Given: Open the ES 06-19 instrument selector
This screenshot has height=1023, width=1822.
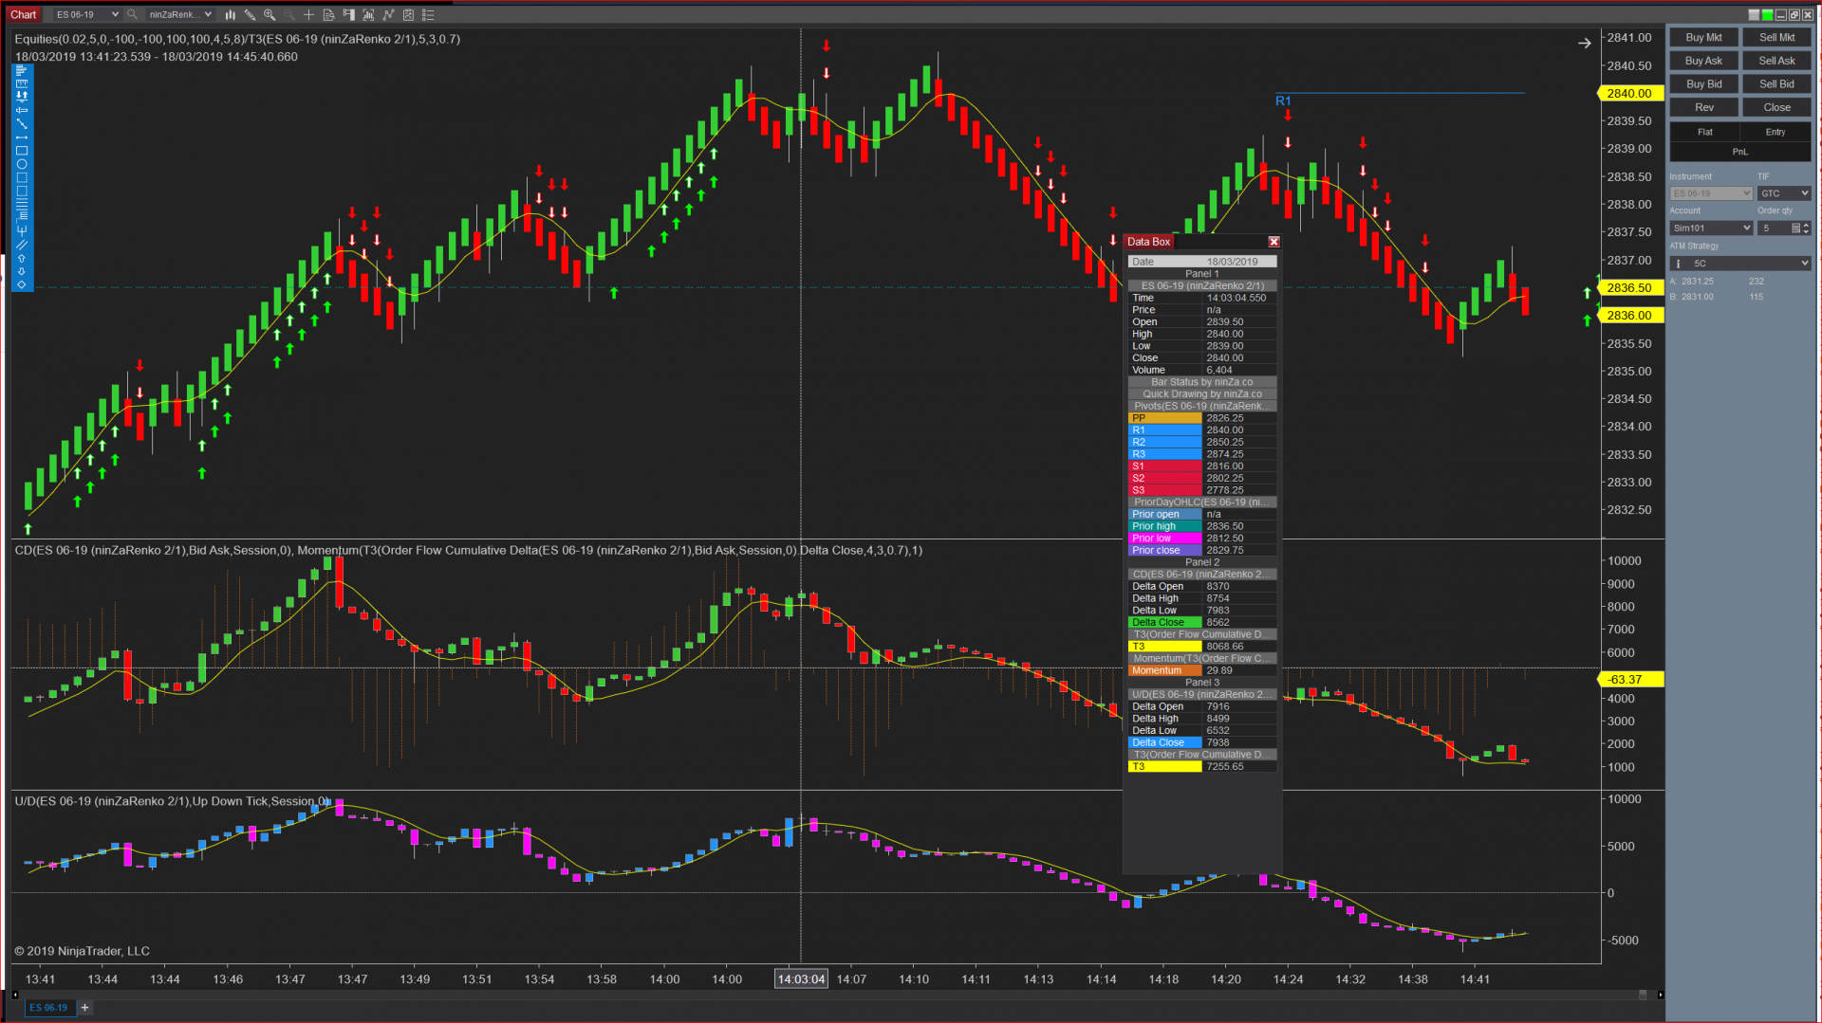Looking at the screenshot, I should click(86, 14).
